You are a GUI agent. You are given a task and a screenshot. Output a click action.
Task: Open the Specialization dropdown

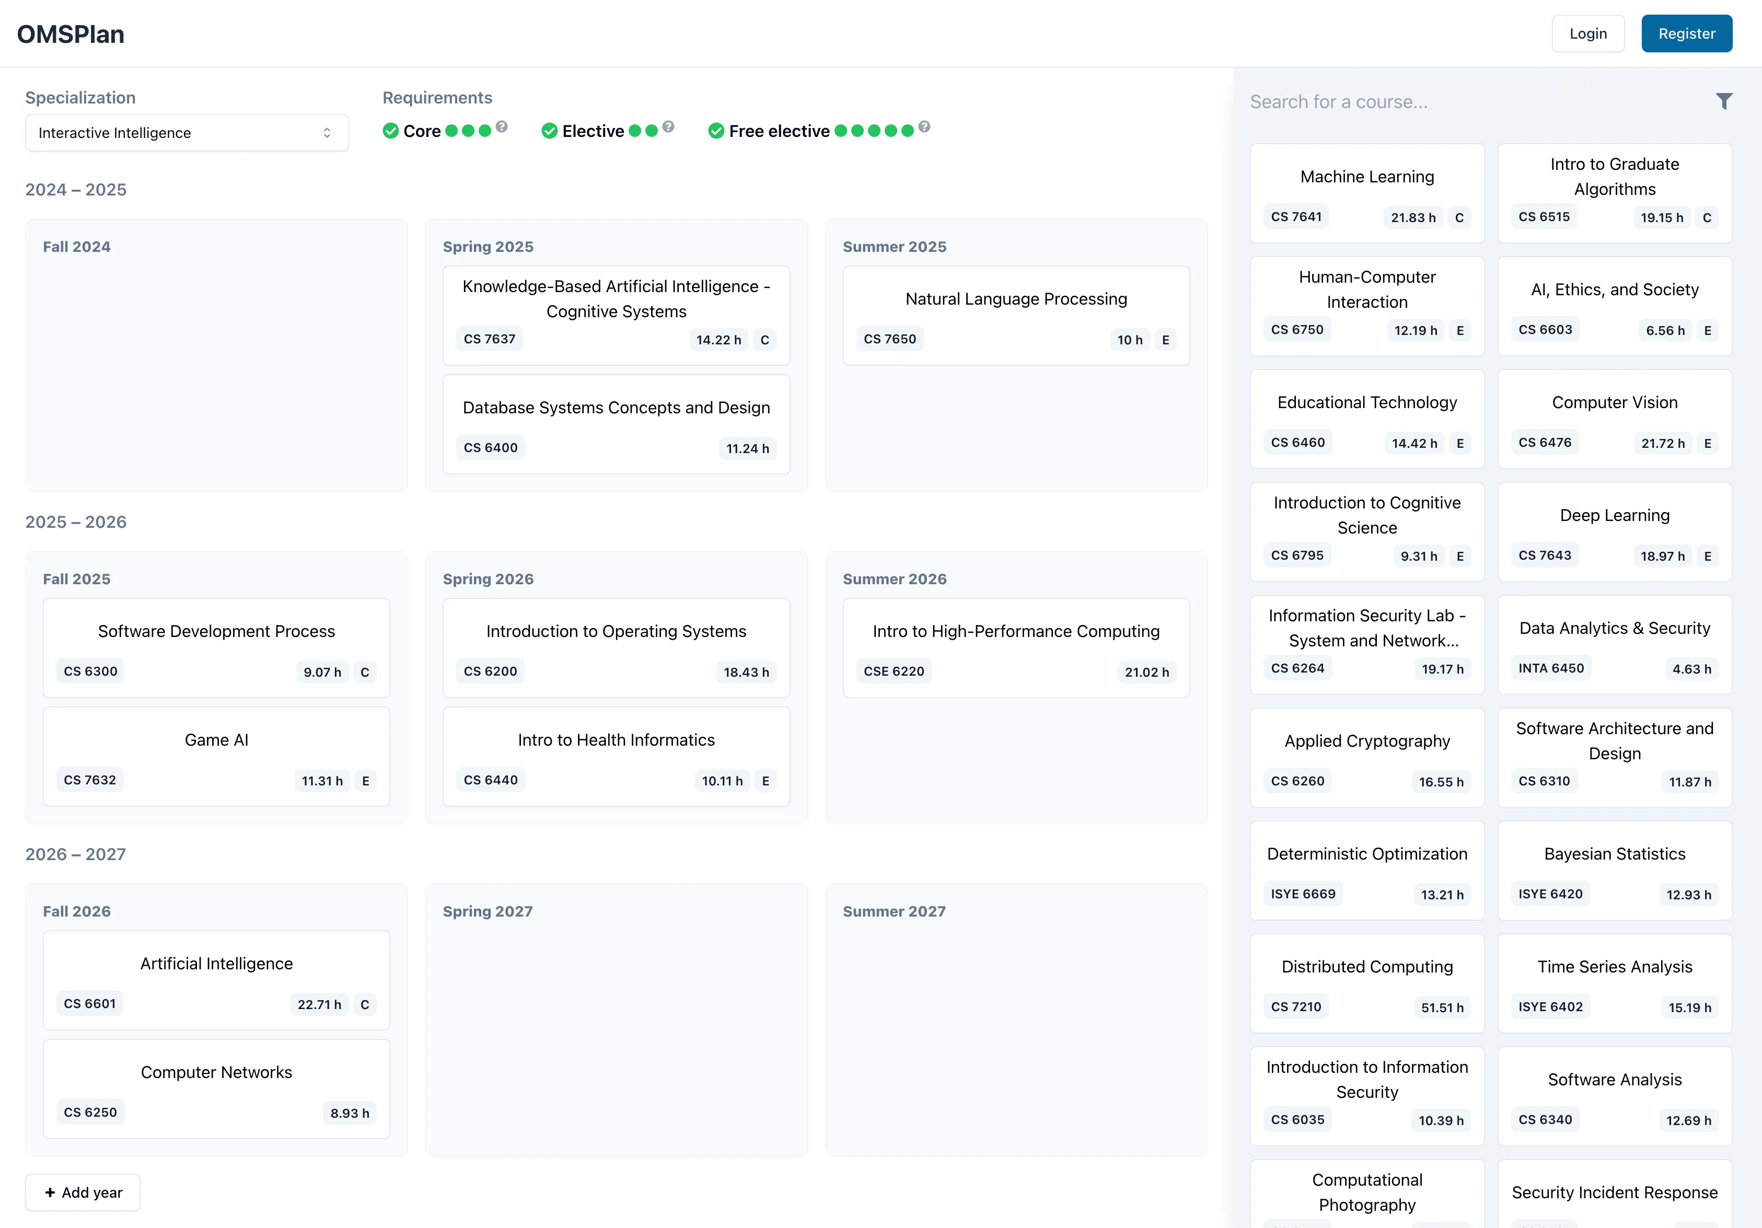click(x=187, y=132)
